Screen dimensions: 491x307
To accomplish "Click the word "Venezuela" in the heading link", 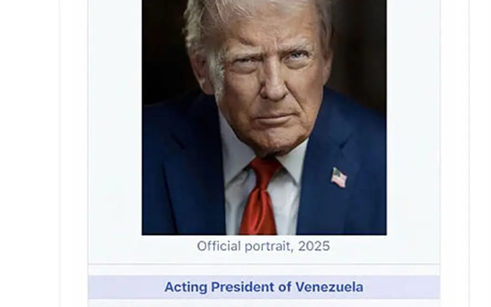I will [329, 287].
